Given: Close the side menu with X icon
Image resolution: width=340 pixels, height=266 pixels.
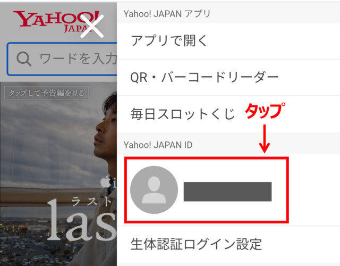Looking at the screenshot, I should pos(92,26).
